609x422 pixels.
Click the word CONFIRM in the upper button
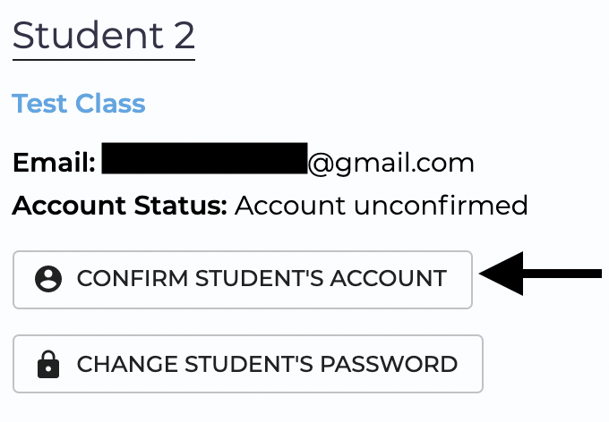133,278
